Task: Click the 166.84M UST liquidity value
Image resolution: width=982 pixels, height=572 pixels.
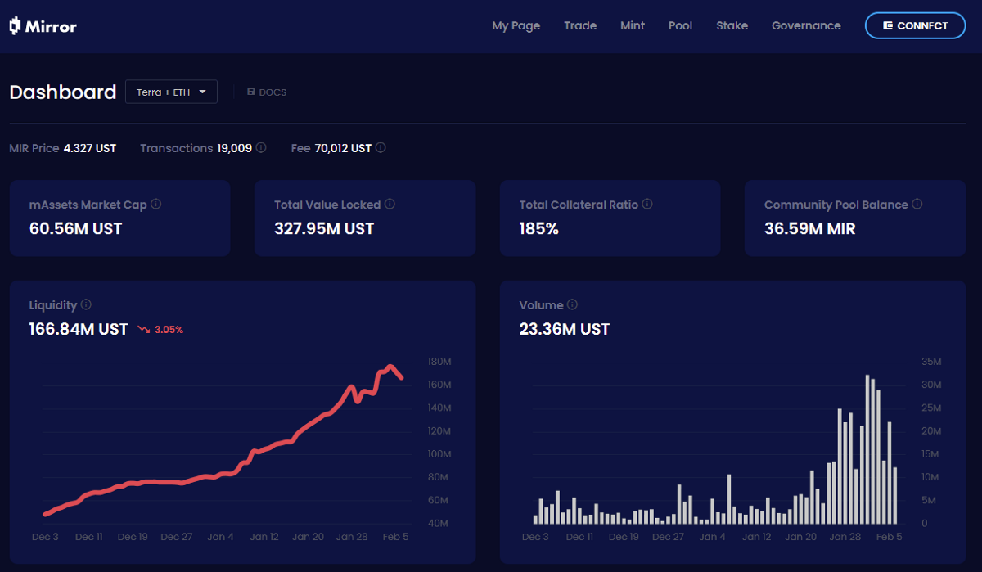Action: pos(79,329)
